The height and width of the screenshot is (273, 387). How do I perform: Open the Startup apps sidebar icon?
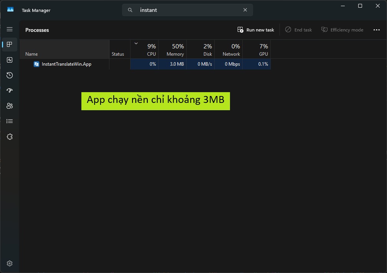[x=10, y=91]
